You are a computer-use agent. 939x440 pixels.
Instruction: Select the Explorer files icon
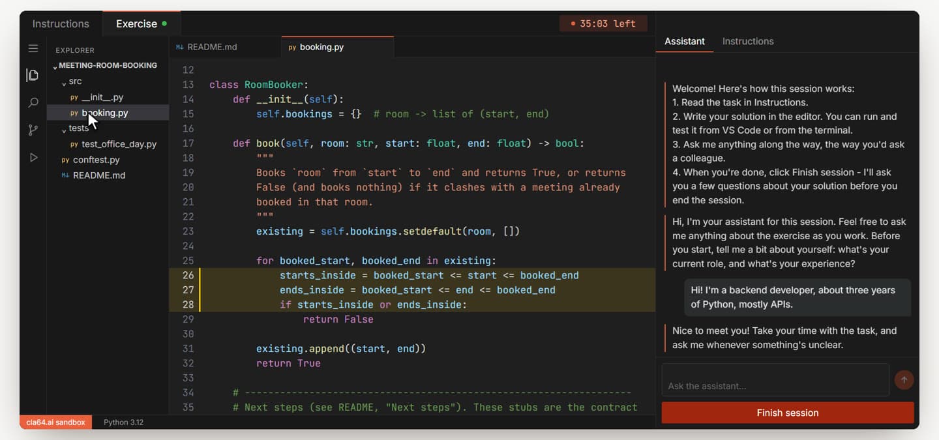33,76
